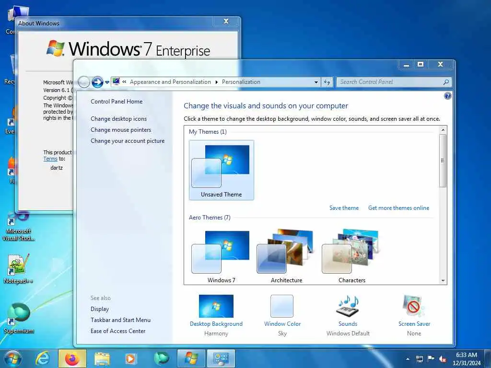Click the Help question mark icon
The image size is (491, 368).
pyautogui.click(x=448, y=96)
